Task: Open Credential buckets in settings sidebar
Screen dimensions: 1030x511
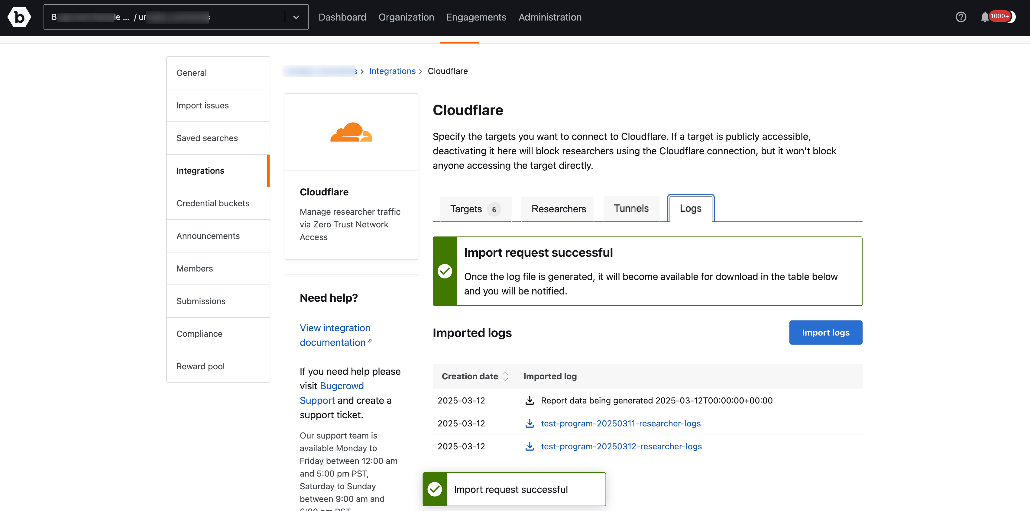Action: (x=218, y=203)
